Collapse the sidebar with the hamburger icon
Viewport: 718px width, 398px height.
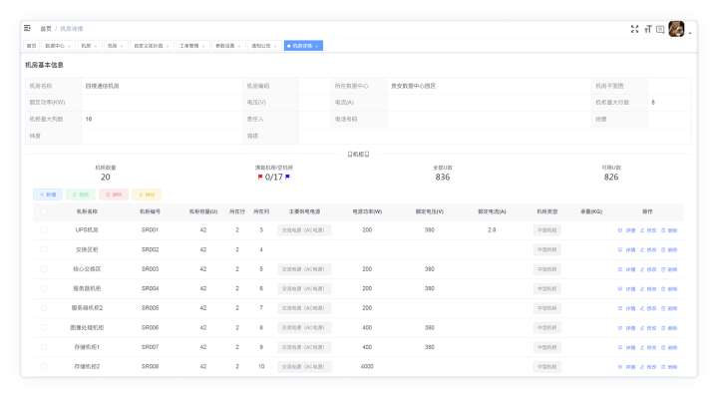[28, 28]
